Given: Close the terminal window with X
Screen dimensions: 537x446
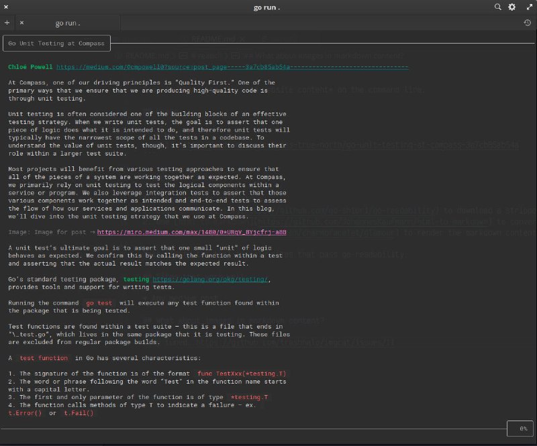Looking at the screenshot, I should [x=6, y=7].
